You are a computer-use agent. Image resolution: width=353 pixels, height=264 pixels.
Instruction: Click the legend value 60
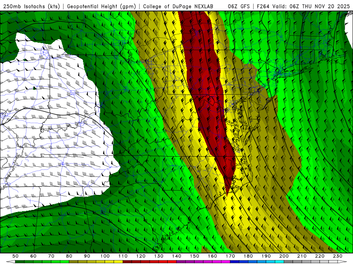click(x=34, y=256)
